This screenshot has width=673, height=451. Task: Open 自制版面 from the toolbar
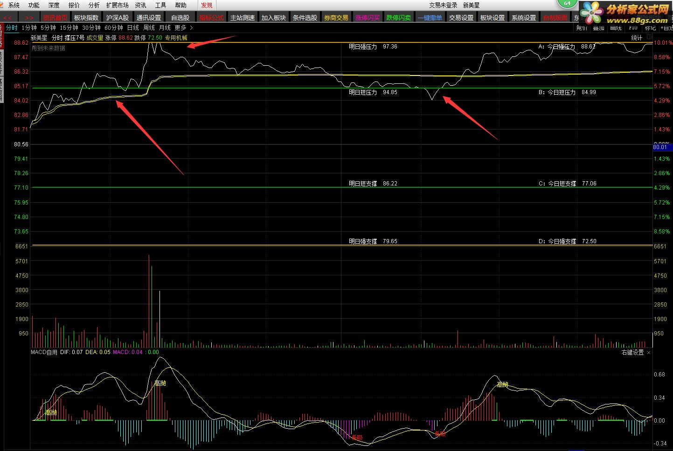pyautogui.click(x=555, y=18)
